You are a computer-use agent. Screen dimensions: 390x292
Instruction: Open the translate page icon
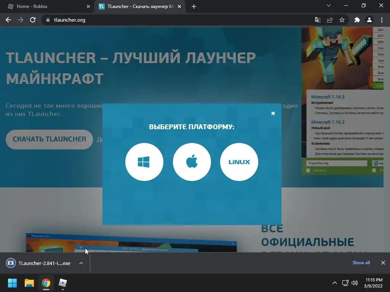click(317, 20)
